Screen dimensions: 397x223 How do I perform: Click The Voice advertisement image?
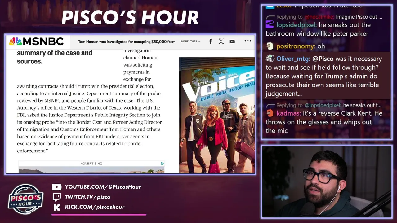pos(217,115)
